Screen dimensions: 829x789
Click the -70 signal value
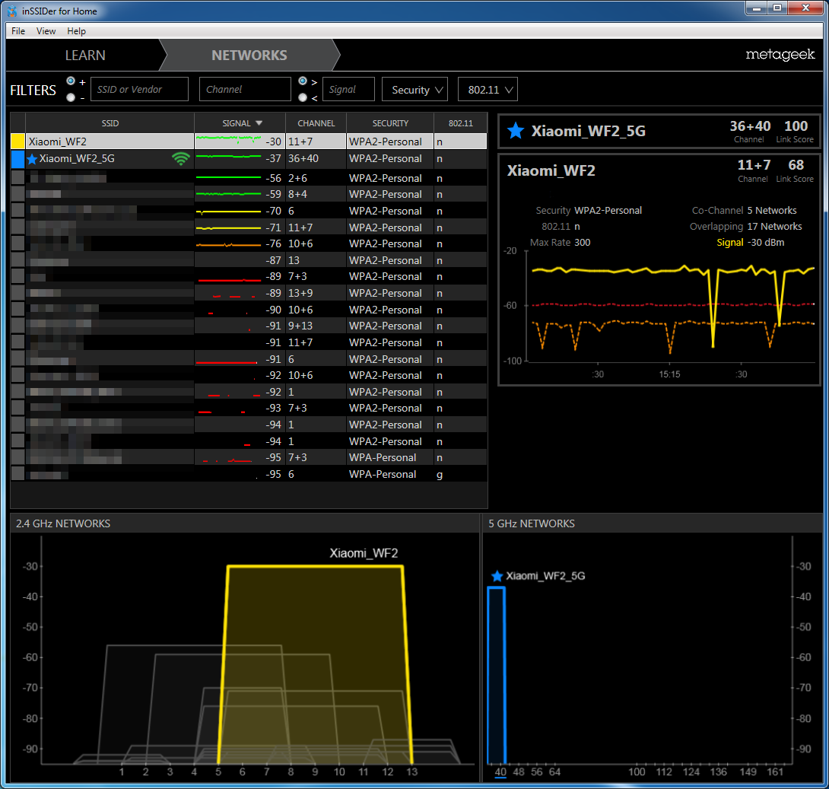tap(273, 211)
